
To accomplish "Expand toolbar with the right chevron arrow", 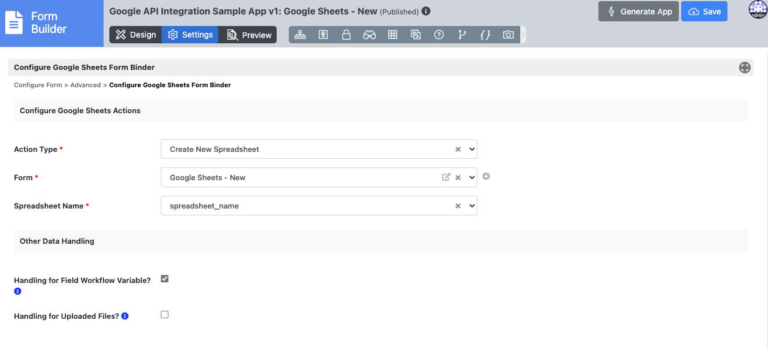I will coord(523,35).
